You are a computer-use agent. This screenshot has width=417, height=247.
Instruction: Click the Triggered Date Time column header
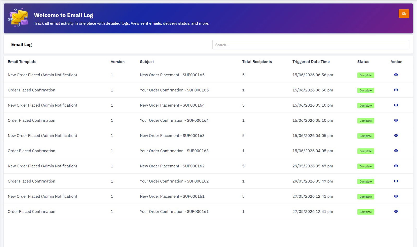[x=311, y=62]
